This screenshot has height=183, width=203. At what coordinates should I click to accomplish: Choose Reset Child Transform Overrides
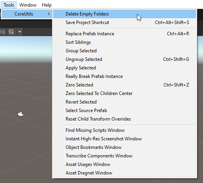[x=125, y=119]
